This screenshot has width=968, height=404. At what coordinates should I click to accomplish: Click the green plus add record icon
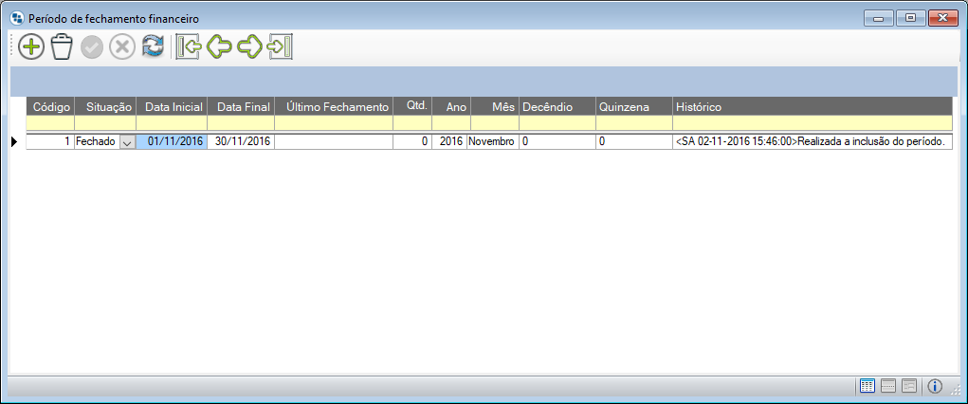click(x=31, y=47)
